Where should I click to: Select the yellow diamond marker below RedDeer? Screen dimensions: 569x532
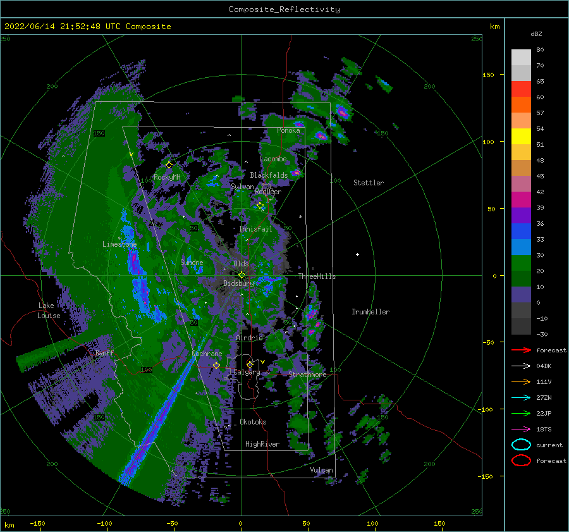coord(260,206)
